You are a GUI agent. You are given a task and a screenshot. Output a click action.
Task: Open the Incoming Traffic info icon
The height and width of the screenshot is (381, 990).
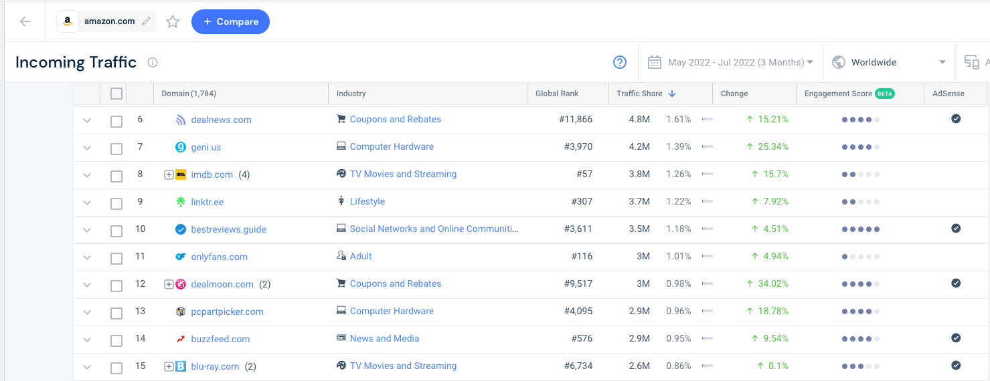pos(153,62)
